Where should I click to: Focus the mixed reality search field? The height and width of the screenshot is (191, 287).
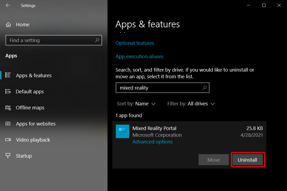(162, 88)
